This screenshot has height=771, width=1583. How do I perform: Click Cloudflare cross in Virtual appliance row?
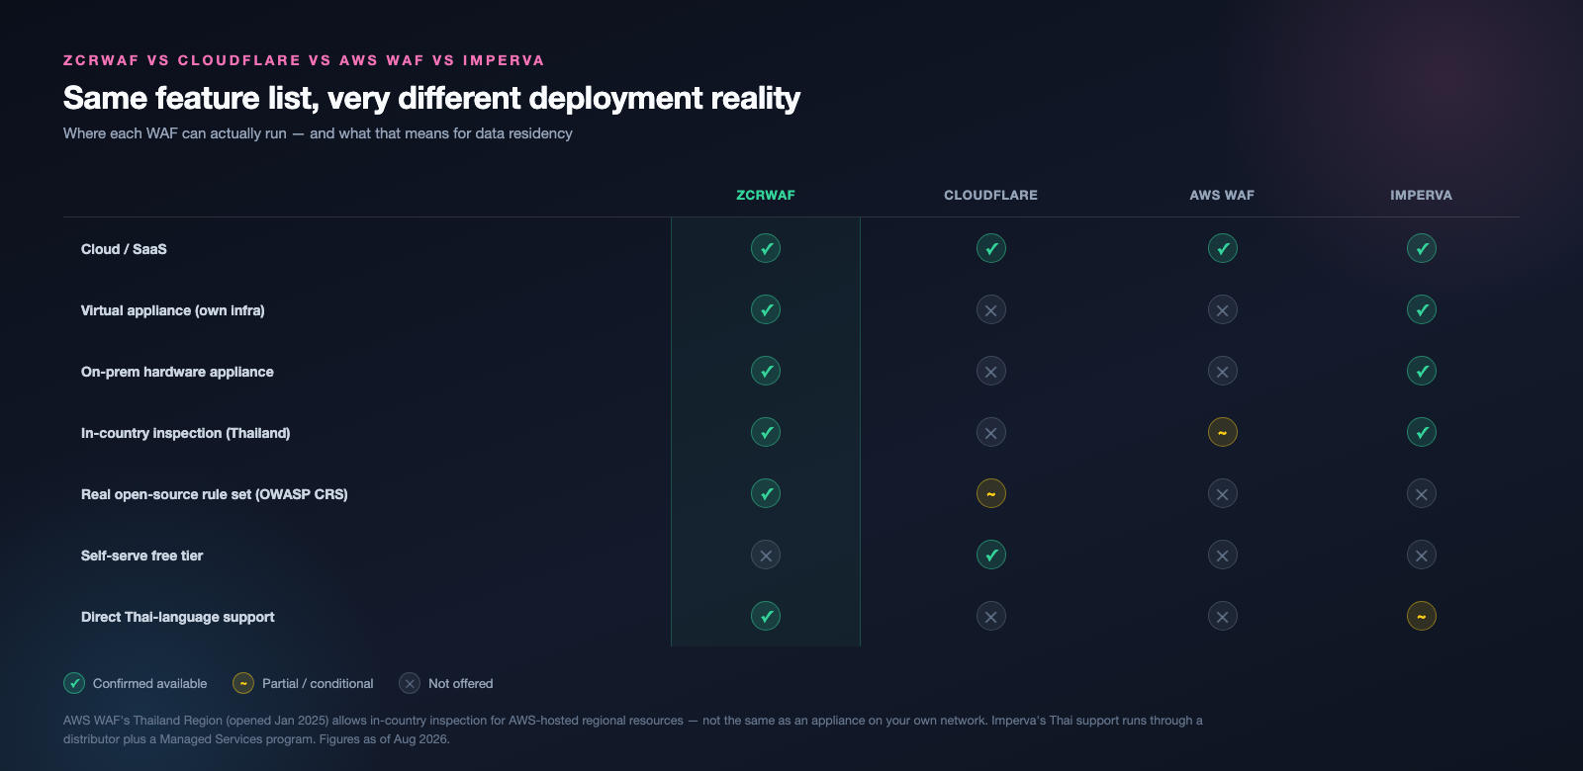tap(991, 309)
